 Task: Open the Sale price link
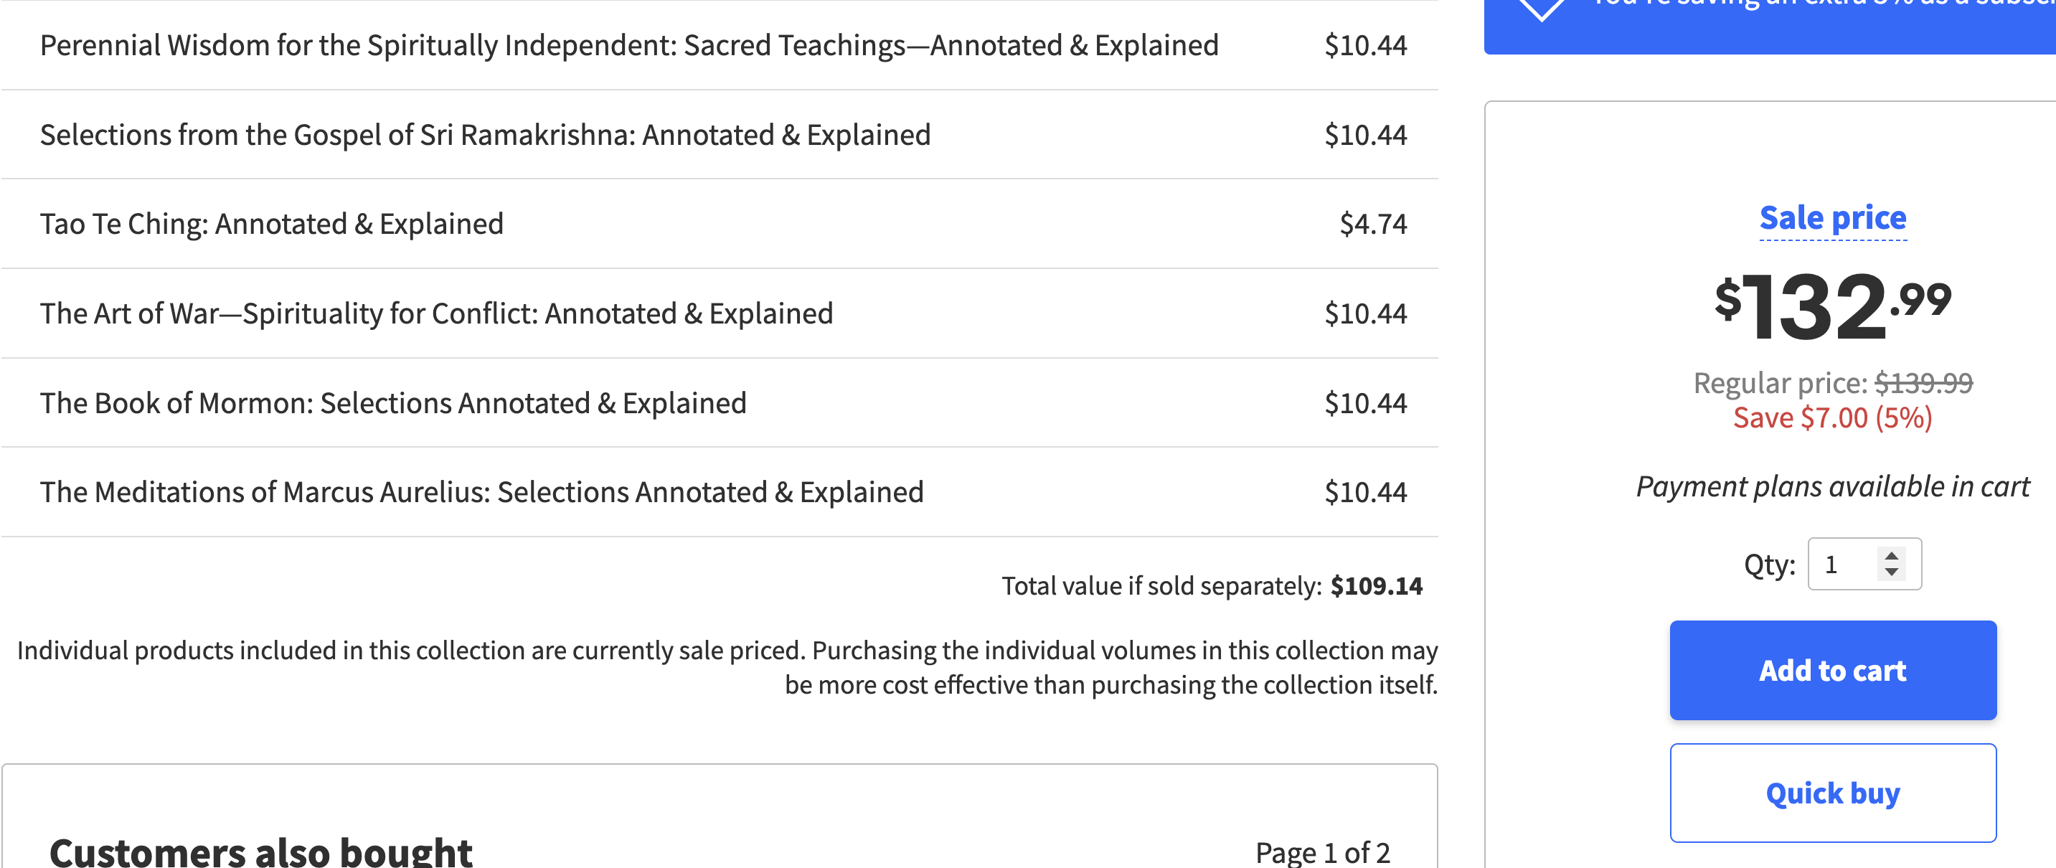pyautogui.click(x=1832, y=218)
